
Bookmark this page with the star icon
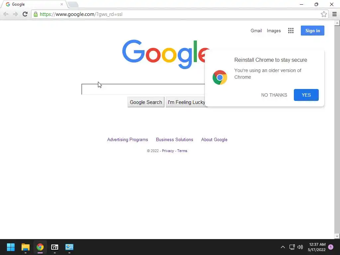click(324, 14)
